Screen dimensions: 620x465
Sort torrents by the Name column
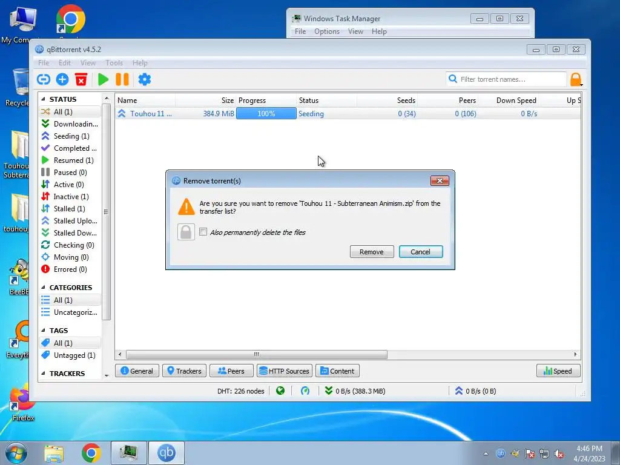[145, 101]
